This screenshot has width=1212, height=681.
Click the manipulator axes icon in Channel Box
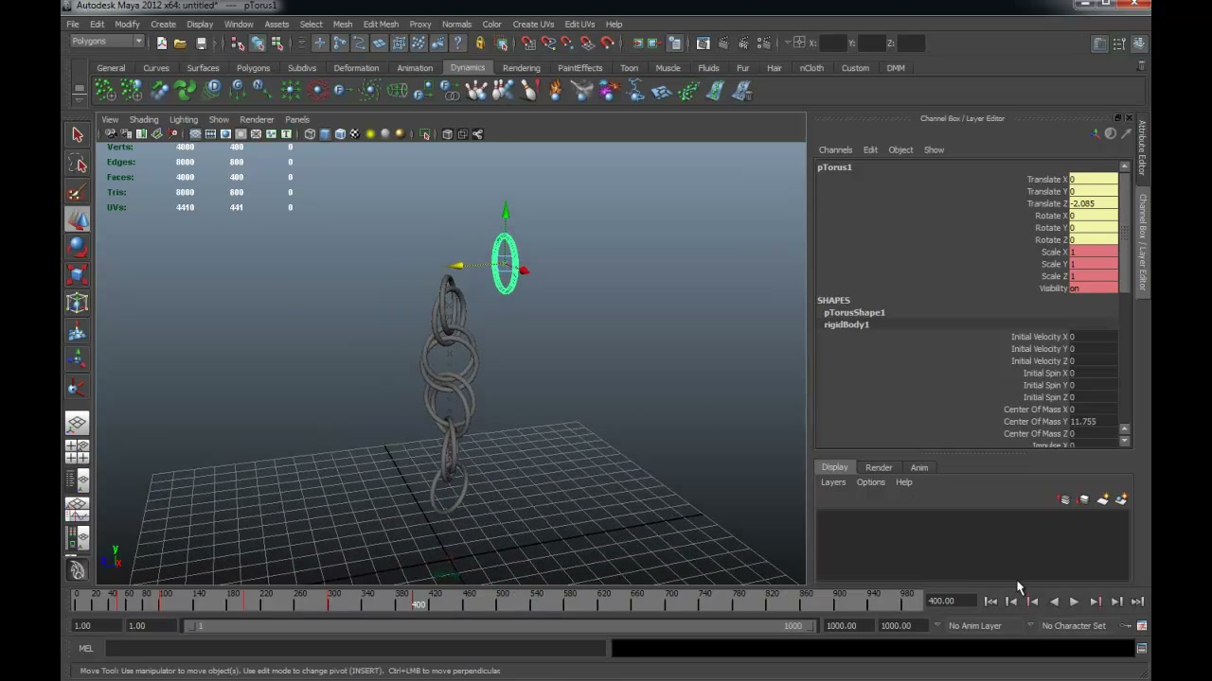1096,133
